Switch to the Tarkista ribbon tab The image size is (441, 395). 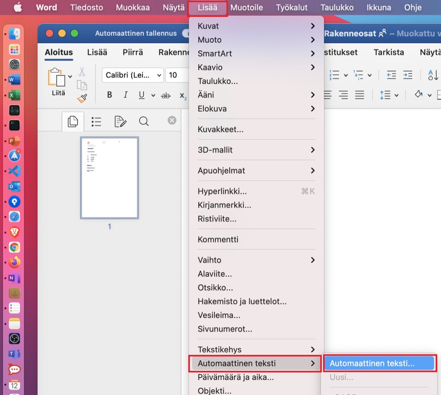[x=389, y=52]
